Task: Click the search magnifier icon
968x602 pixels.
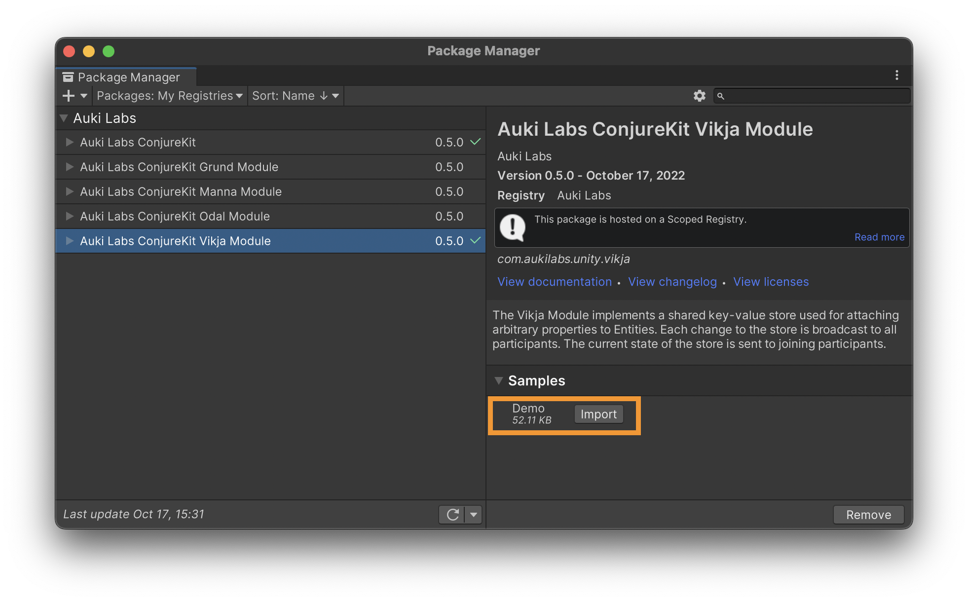Action: coord(721,96)
